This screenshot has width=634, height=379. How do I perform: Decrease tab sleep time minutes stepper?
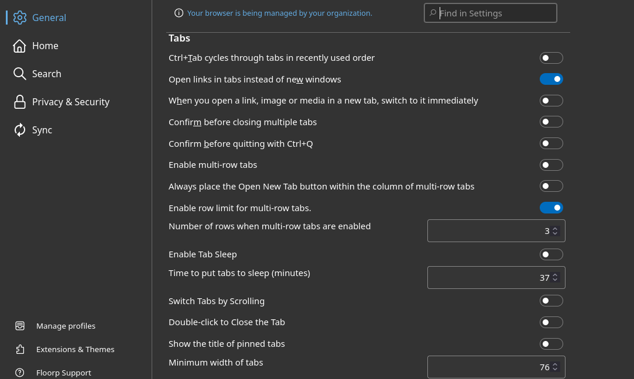click(555, 280)
